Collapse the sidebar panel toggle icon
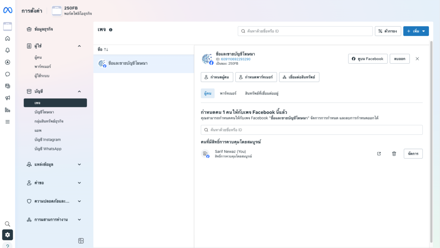The image size is (440, 248). click(x=81, y=241)
